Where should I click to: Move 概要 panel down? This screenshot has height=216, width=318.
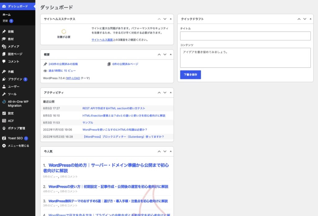point(165,55)
